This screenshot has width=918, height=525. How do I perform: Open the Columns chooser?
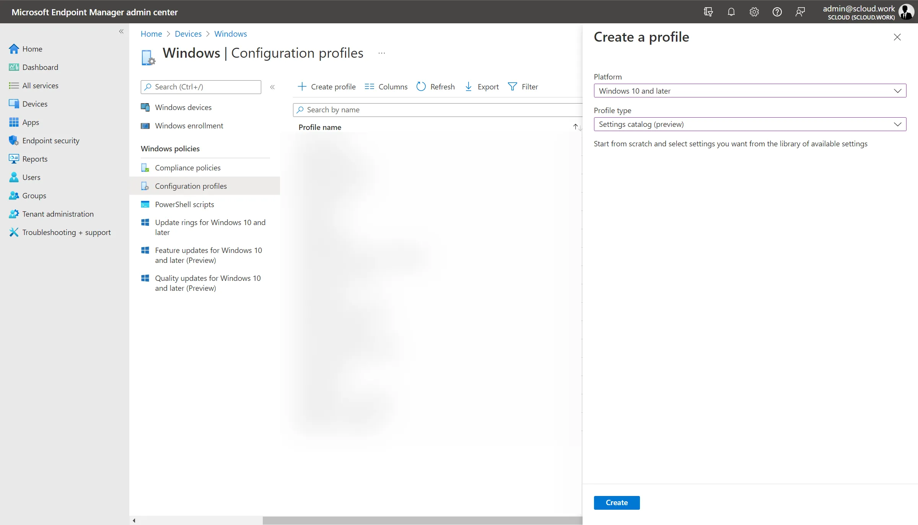point(386,87)
